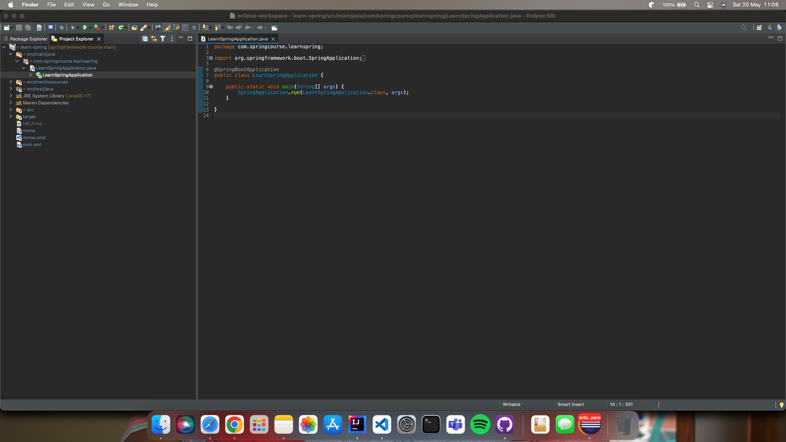The image size is (786, 442).
Task: Click Tip of the Day lightbulb
Action: pos(781,405)
